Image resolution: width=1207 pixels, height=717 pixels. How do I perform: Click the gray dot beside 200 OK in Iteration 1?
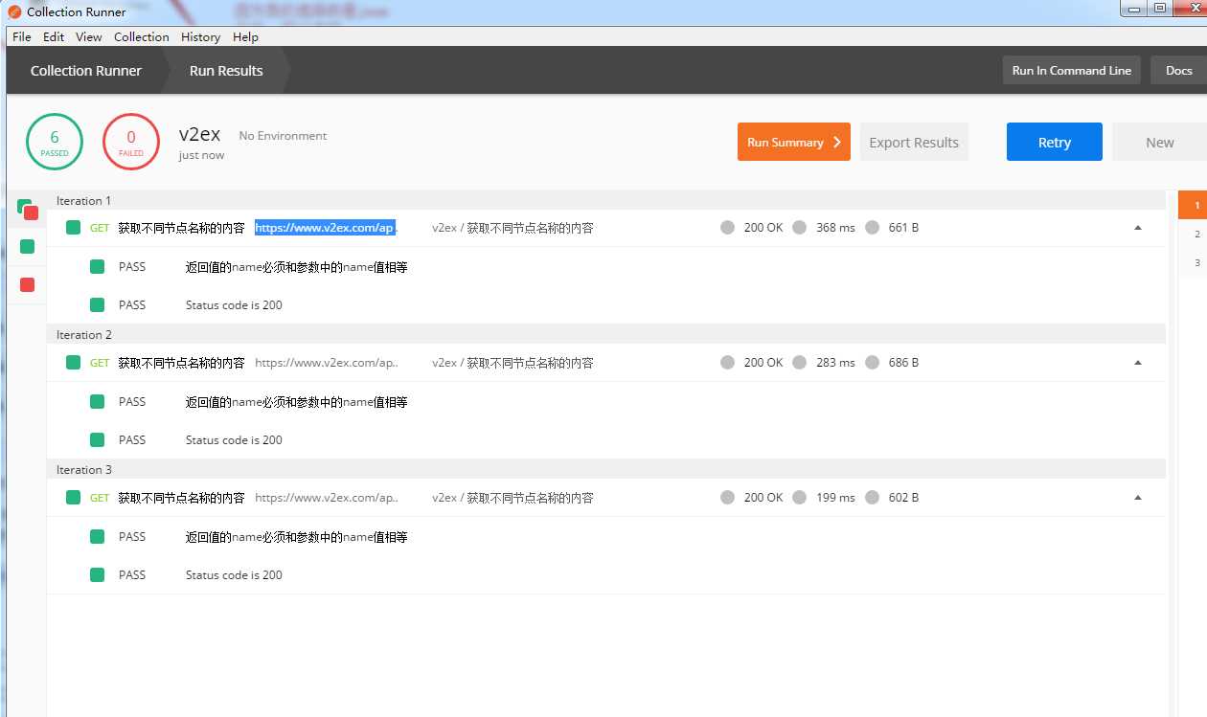727,228
